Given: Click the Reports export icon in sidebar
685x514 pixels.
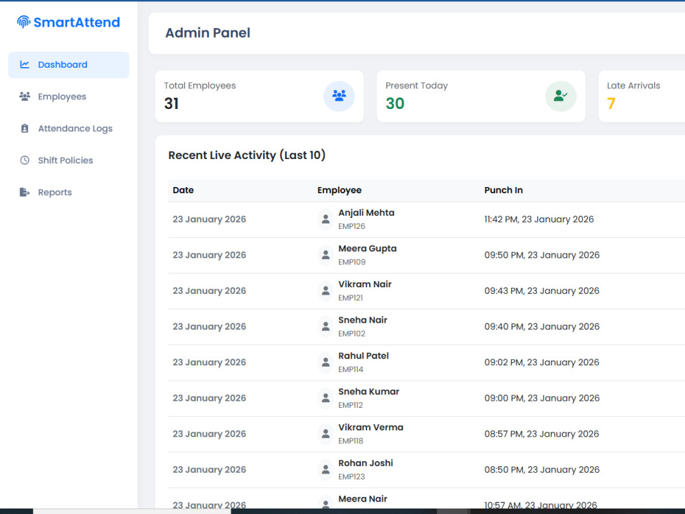Looking at the screenshot, I should coord(25,193).
